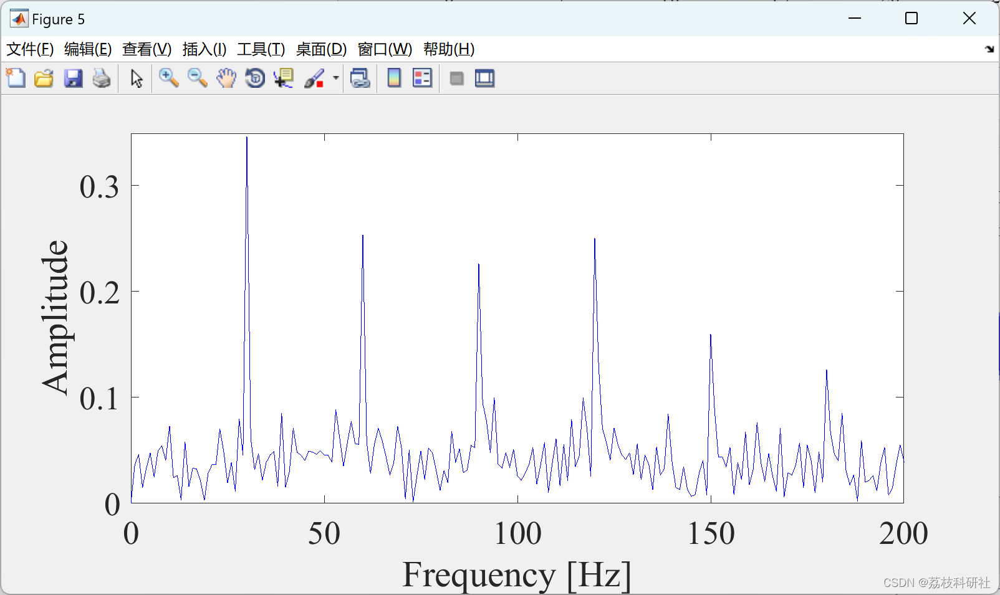Maximize the Figure 5 window
Screen dimensions: 1000x595
click(x=911, y=19)
